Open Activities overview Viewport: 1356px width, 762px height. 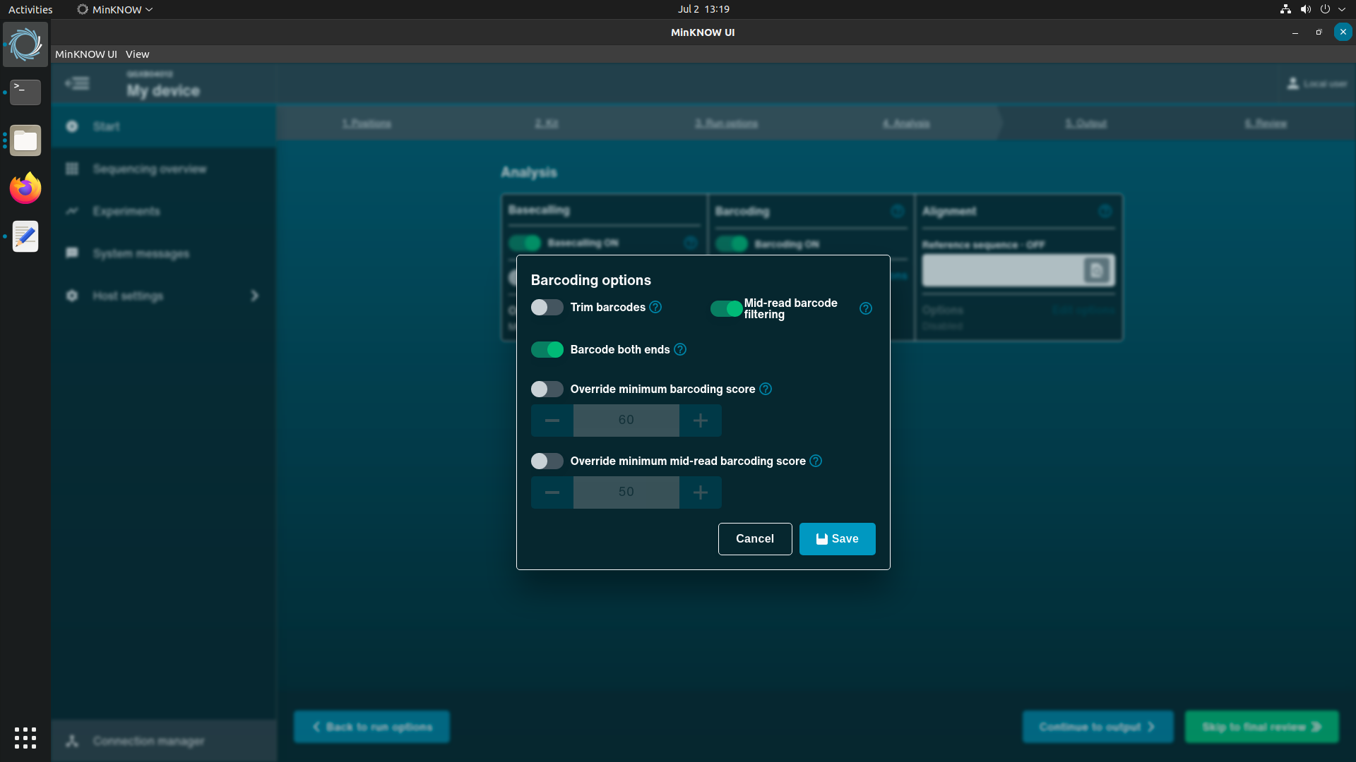pyautogui.click(x=30, y=9)
